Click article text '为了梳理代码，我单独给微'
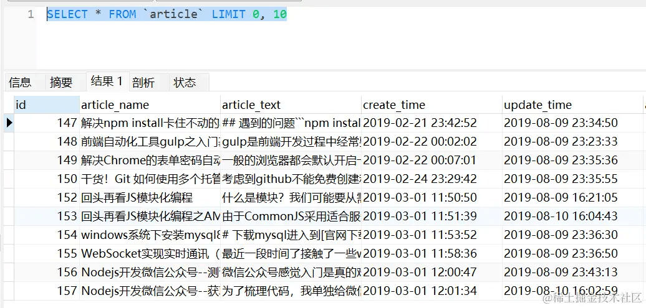The image size is (646, 308). coord(291,291)
